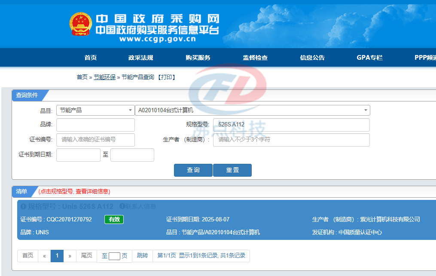Viewport: 436px width, 276px height.
Task: Focus the 生产者(制造商) input field
Action: (x=291, y=140)
